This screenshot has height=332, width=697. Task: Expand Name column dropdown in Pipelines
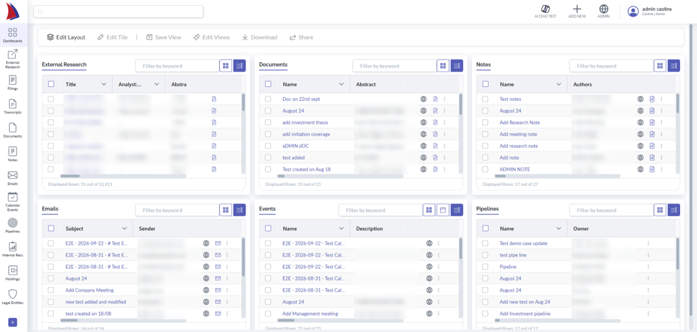(559, 229)
